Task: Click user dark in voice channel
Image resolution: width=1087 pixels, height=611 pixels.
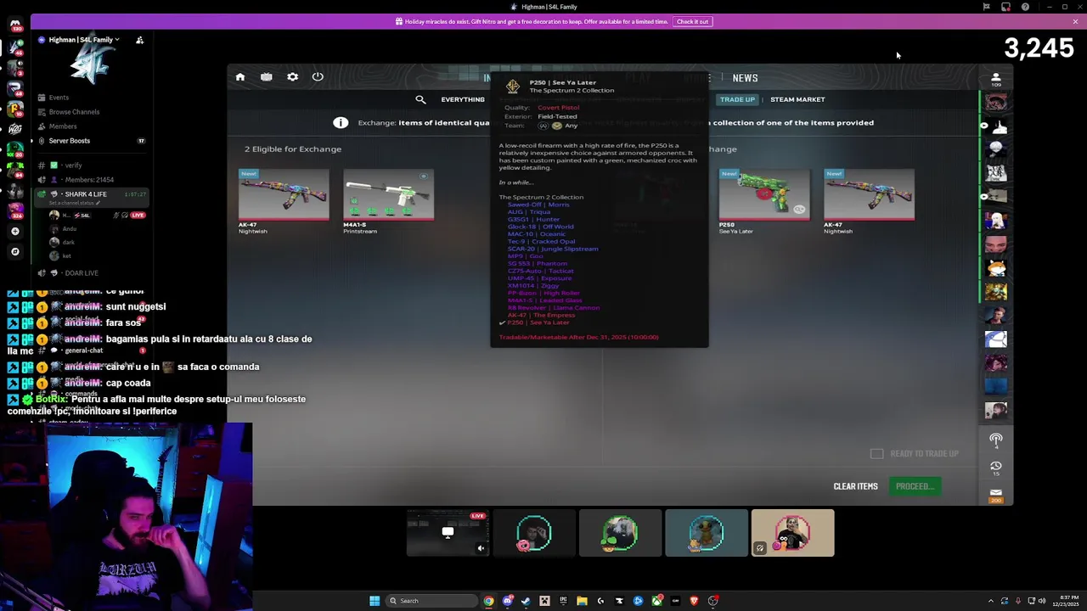Action: pos(68,243)
